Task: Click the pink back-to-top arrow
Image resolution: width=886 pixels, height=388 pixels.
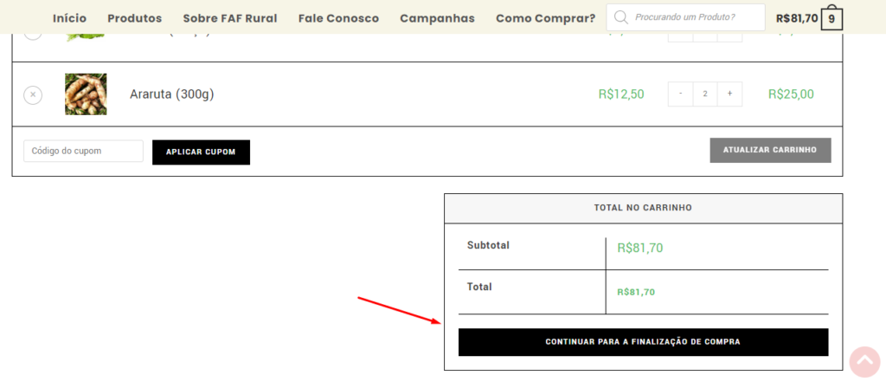Action: [864, 361]
